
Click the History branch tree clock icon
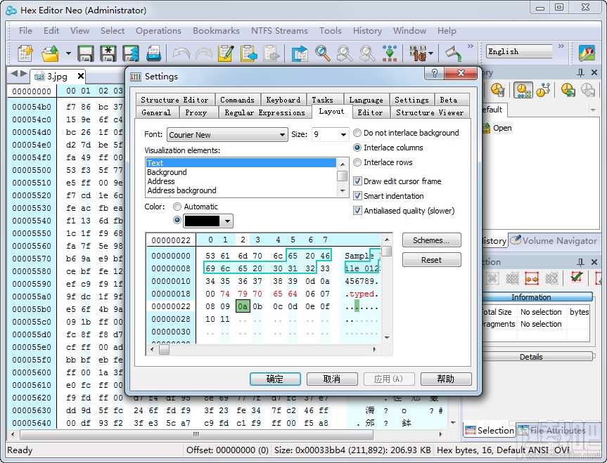[543, 90]
